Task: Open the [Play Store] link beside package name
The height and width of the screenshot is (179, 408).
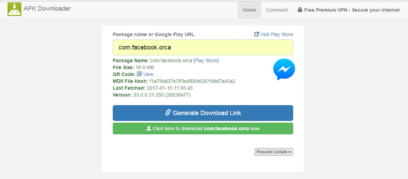Action: [206, 60]
